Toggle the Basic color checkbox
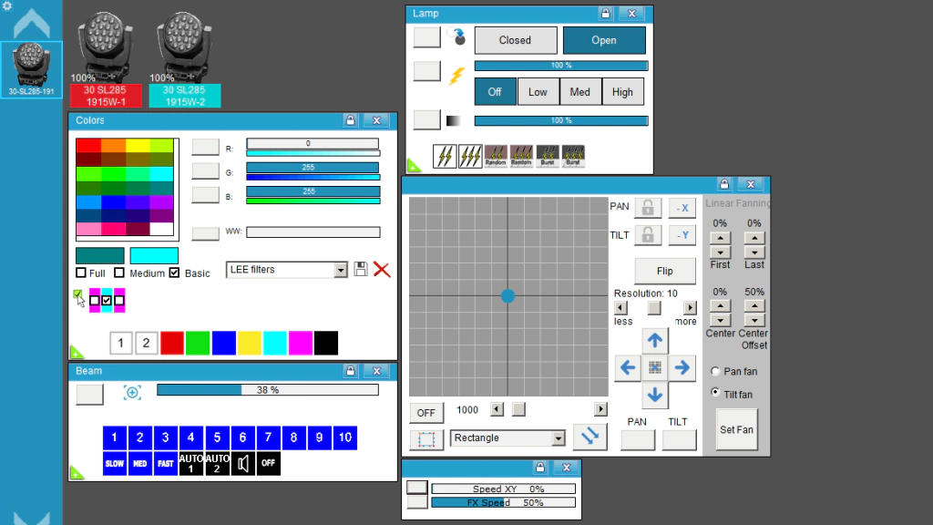The image size is (933, 525). pyautogui.click(x=174, y=273)
